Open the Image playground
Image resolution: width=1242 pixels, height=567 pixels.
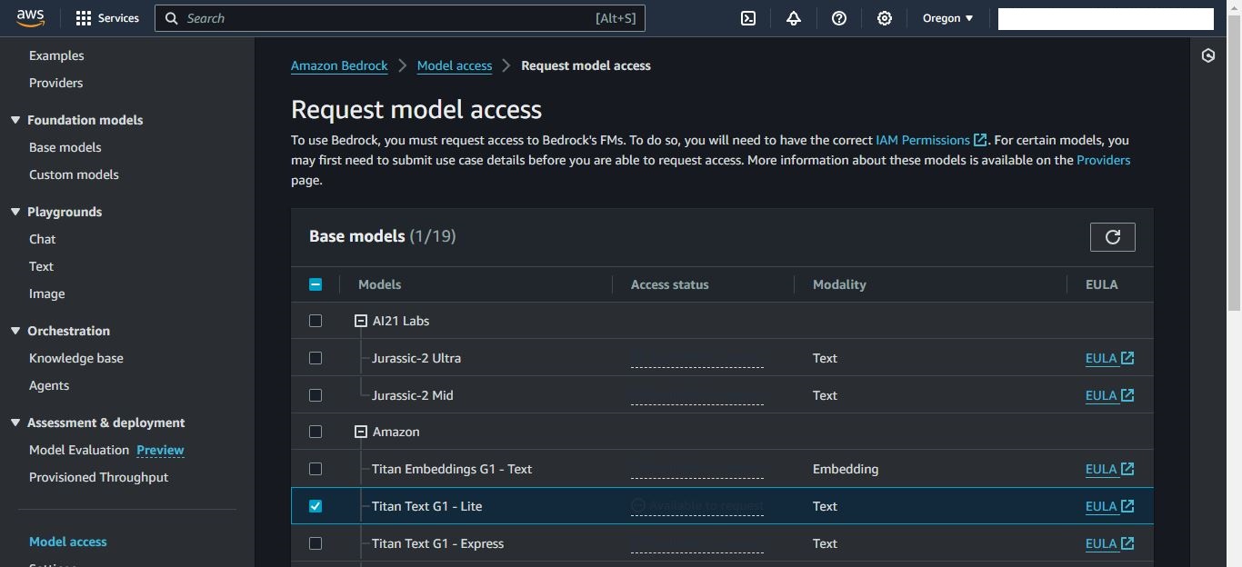[46, 293]
